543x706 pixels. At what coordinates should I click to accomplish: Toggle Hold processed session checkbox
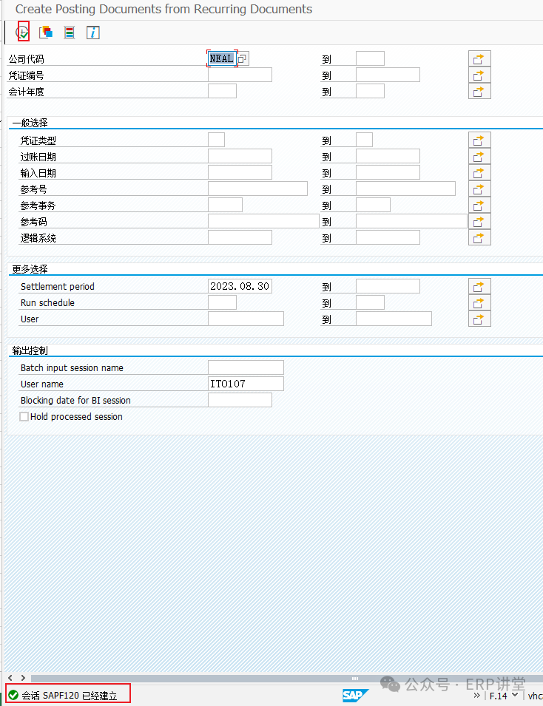(x=24, y=417)
